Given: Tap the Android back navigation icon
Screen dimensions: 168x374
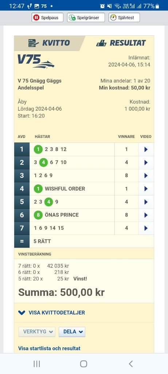Looking at the screenshot, I should click(130, 364).
